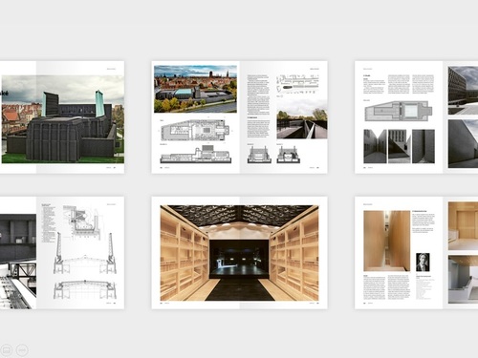Select the walkway photo with trees and dark walls
Image resolution: width=478 pixels, height=358 pixels.
302,119
